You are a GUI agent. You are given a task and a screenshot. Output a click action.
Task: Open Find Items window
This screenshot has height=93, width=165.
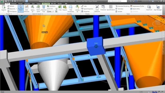(x=51, y=6)
